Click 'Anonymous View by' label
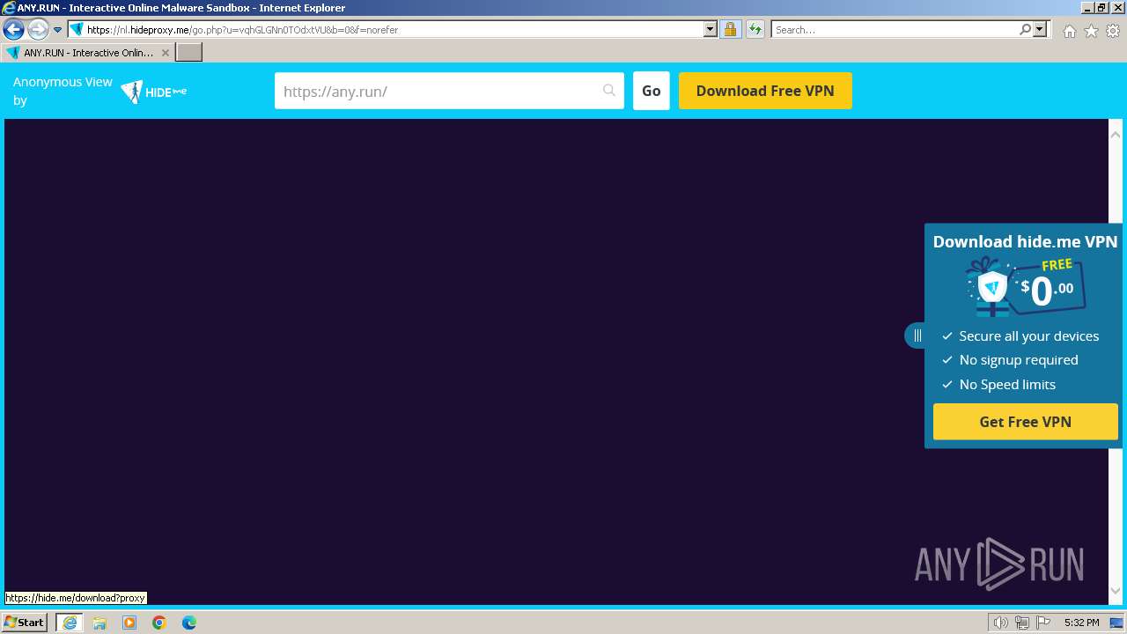 63,91
